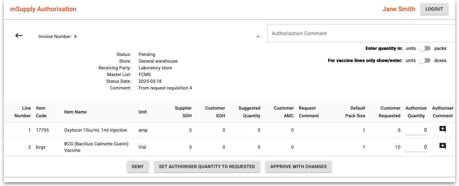The image size is (459, 186).
Task: Click the Customer Requested column header
Action: click(389, 112)
